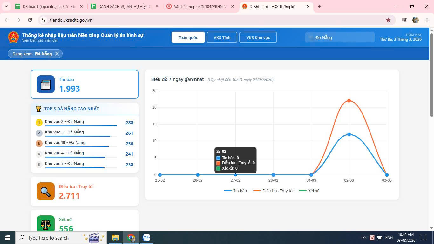434x244 pixels.
Task: Open the Đà Nẵng search selector
Action: tap(340, 37)
